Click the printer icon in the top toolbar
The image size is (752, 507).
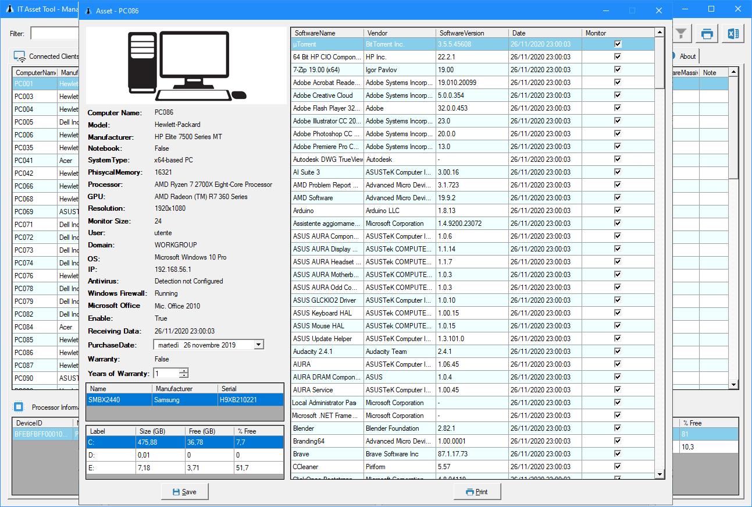(707, 33)
